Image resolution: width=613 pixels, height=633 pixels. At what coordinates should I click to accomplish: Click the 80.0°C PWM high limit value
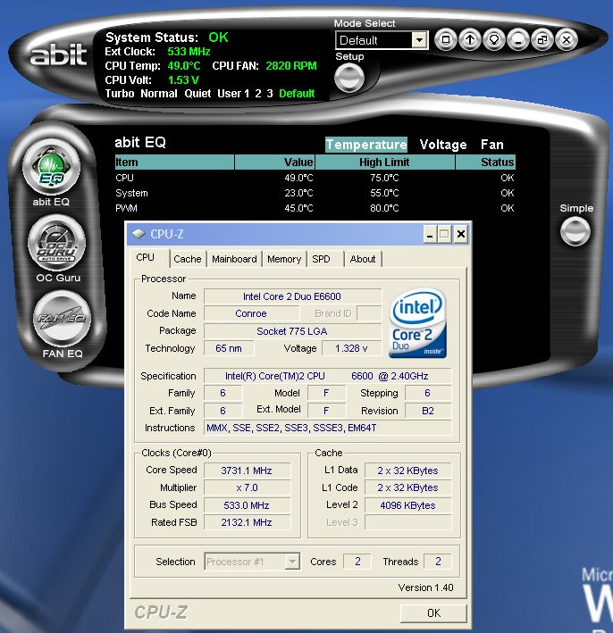[x=385, y=208]
